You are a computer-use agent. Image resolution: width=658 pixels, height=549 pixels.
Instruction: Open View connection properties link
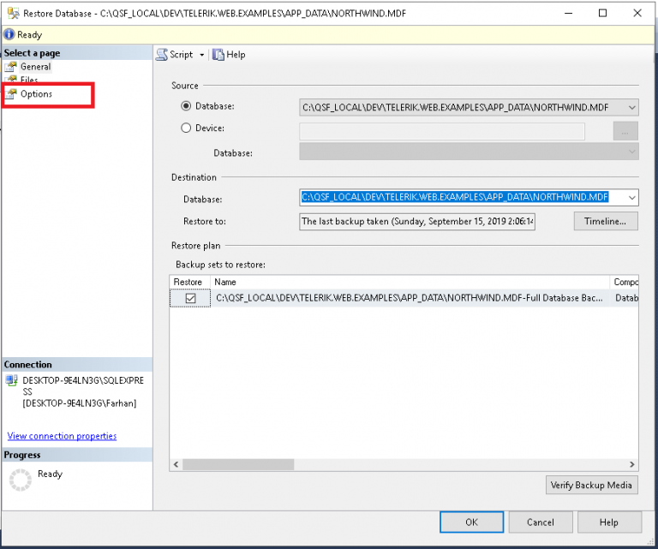coord(62,436)
